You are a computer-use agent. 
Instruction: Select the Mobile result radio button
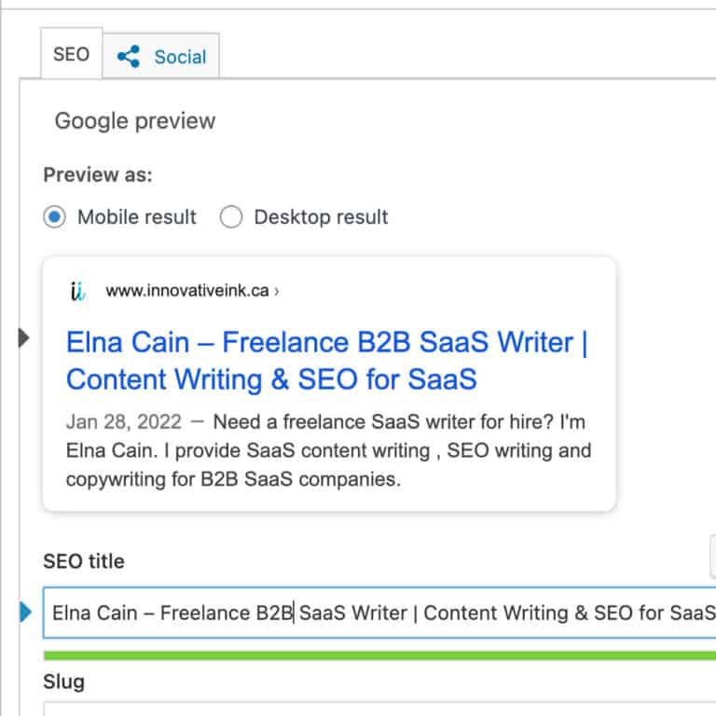point(55,217)
